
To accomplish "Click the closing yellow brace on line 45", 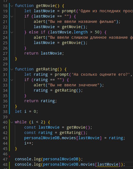I will [x=16, y=149].
